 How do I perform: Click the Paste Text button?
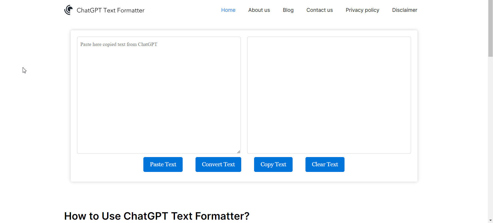pos(163,164)
